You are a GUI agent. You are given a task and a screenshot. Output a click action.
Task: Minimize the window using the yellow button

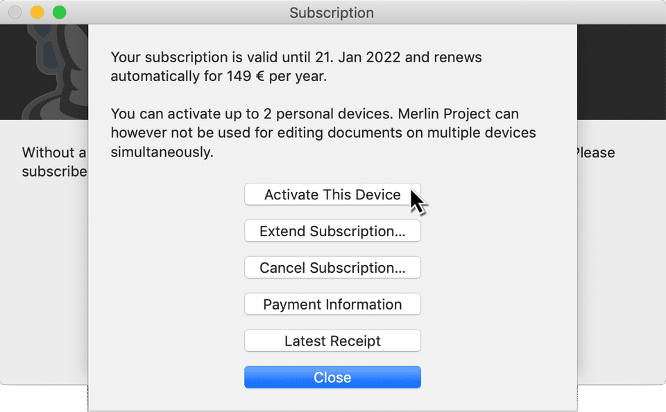tap(37, 12)
